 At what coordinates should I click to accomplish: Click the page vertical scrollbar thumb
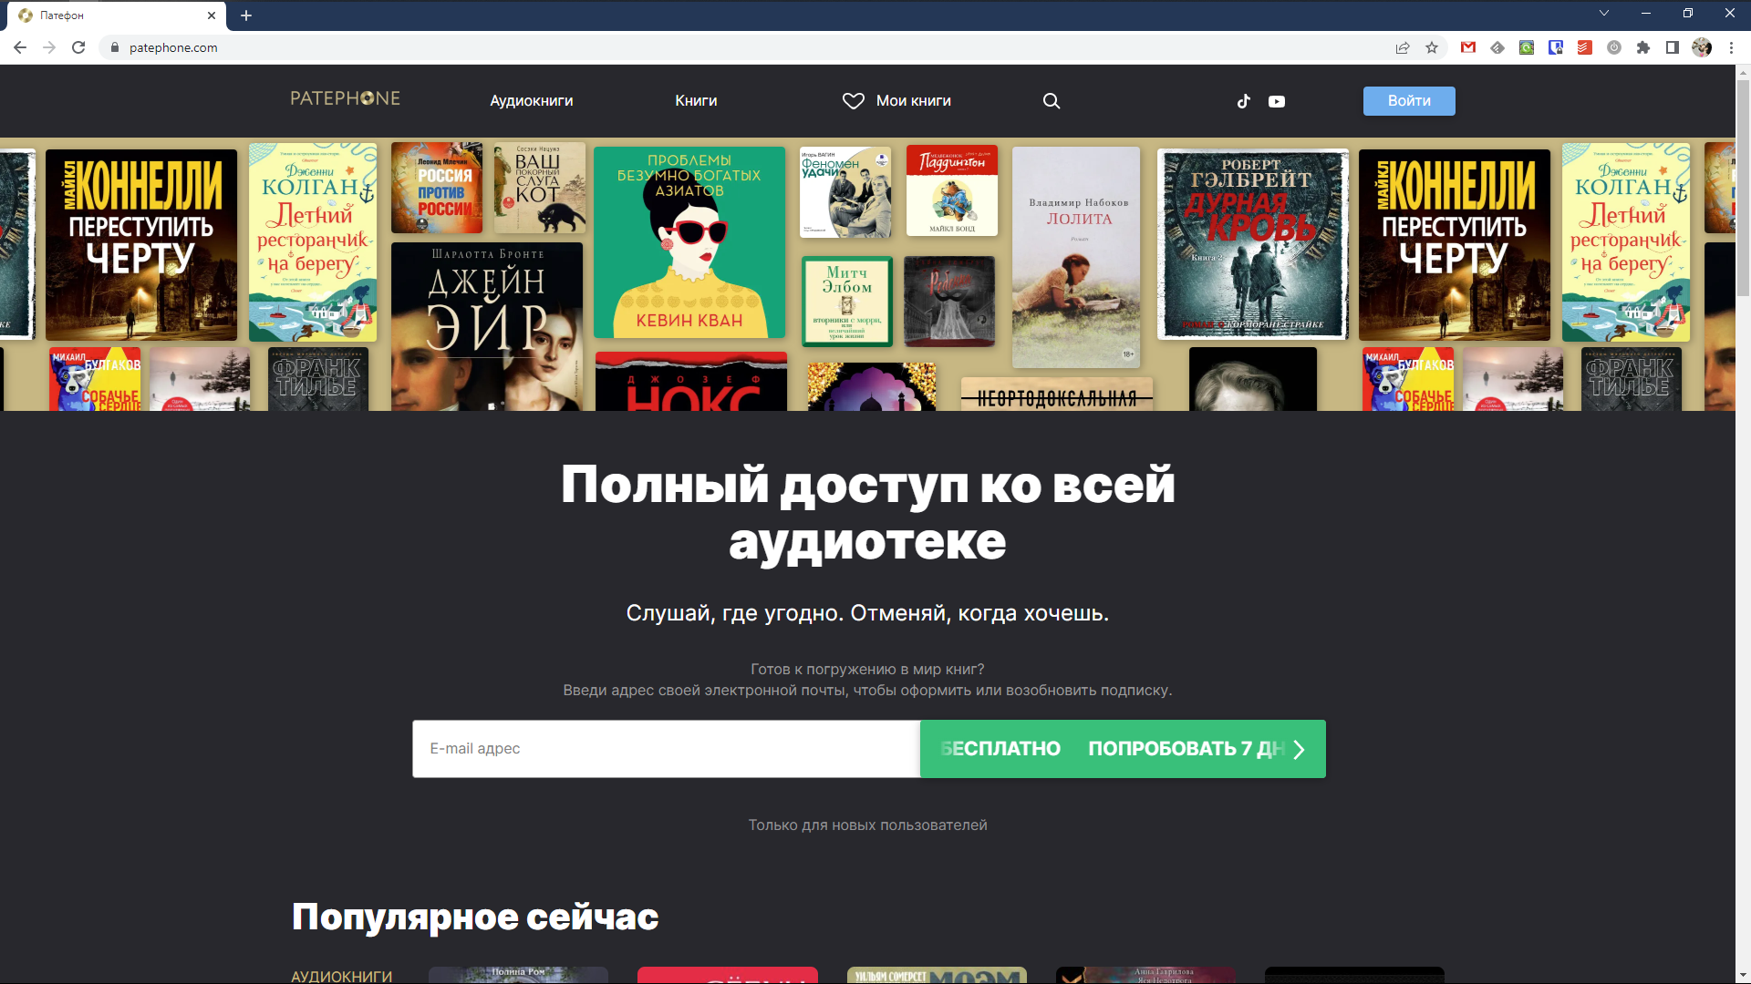tap(1743, 187)
